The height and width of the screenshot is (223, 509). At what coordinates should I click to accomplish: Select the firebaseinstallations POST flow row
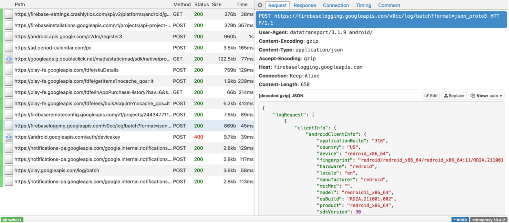tap(93, 25)
